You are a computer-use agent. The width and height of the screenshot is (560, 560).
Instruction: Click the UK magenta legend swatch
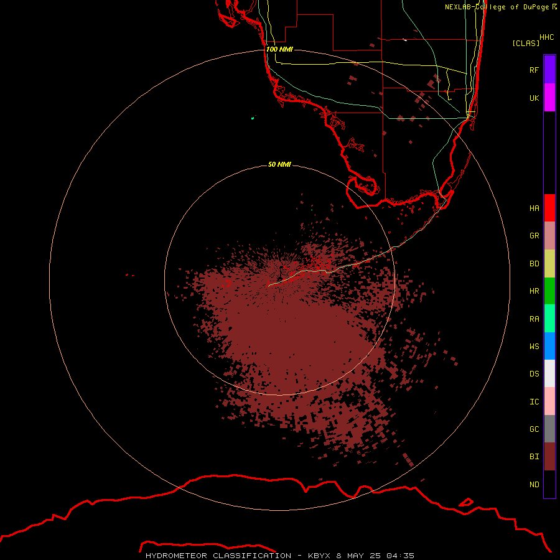(x=549, y=98)
